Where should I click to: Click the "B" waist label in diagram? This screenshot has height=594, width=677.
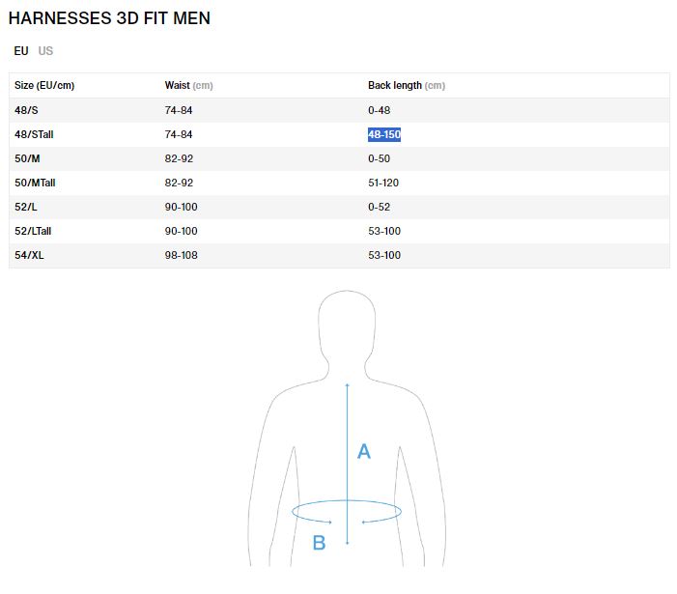click(319, 543)
